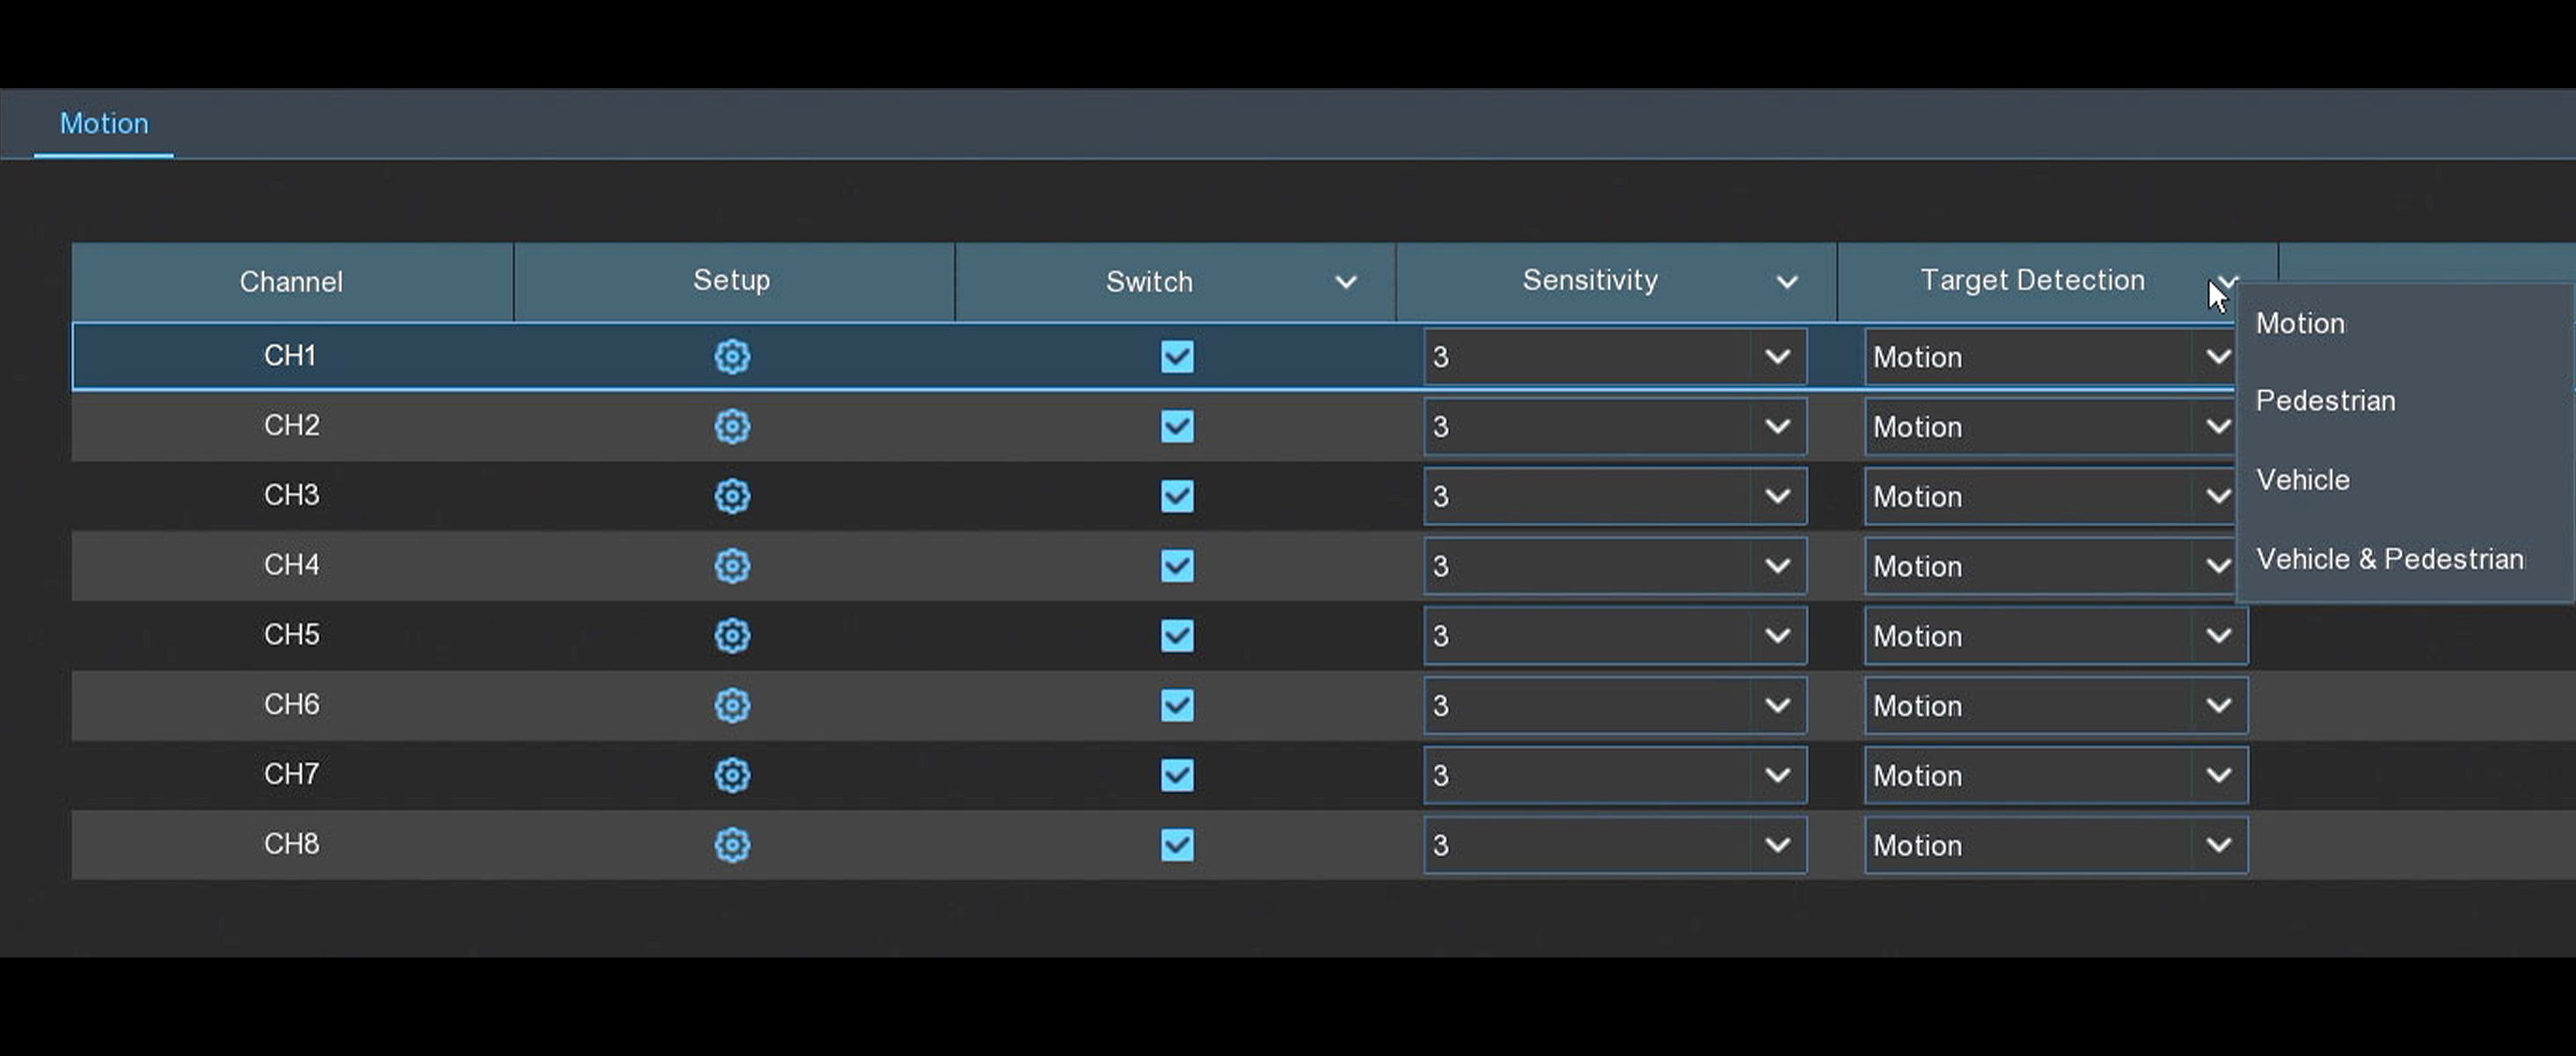Open the CH3 target detection dropdown
The width and height of the screenshot is (2576, 1056).
[2050, 496]
